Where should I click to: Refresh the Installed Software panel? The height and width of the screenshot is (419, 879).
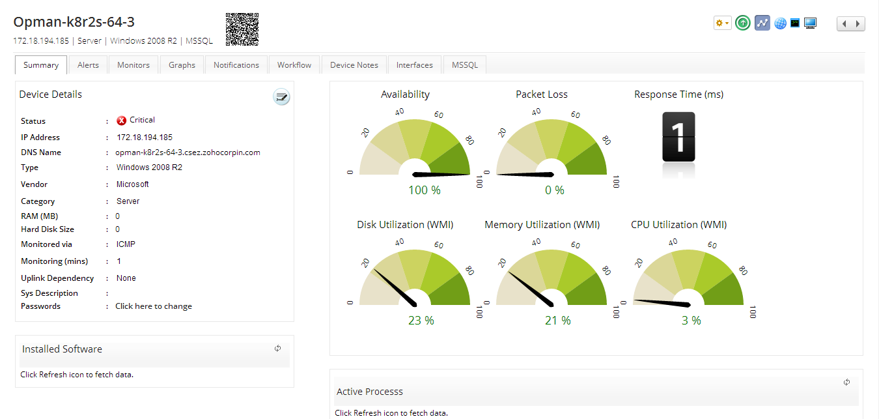(x=277, y=349)
